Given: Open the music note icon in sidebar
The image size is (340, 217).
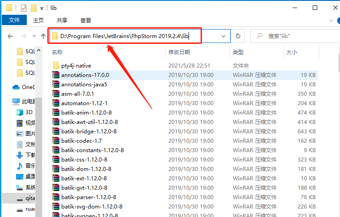Looking at the screenshot, I should coord(20,166).
